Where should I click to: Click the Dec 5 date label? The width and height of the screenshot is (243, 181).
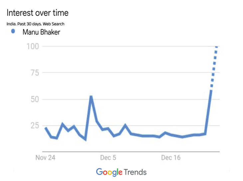(x=108, y=157)
